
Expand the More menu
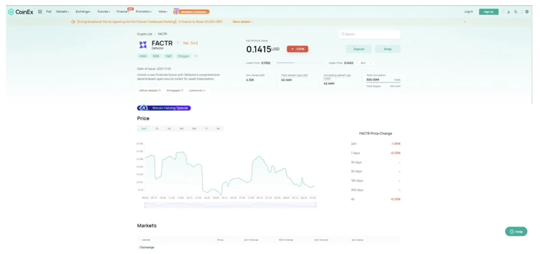[163, 11]
